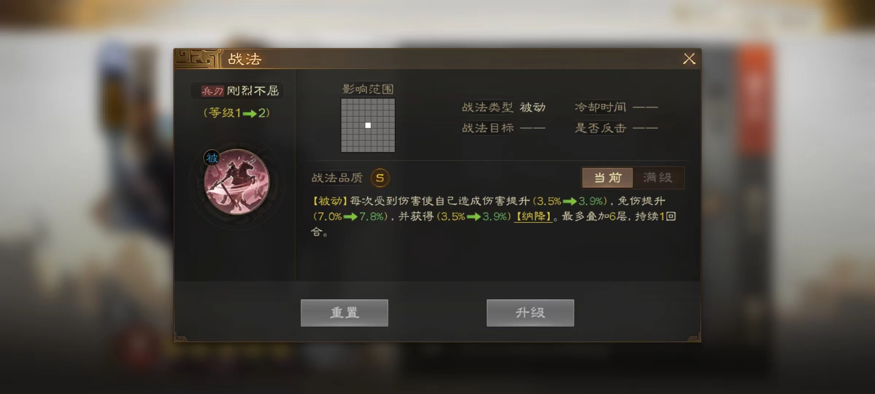Click the 是否反击 field

coord(616,128)
